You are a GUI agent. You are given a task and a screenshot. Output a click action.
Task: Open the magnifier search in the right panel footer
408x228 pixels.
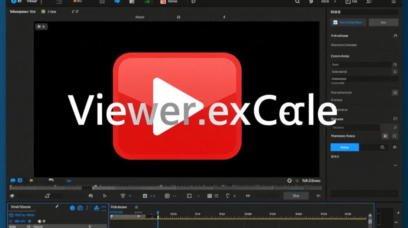pyautogui.click(x=383, y=147)
